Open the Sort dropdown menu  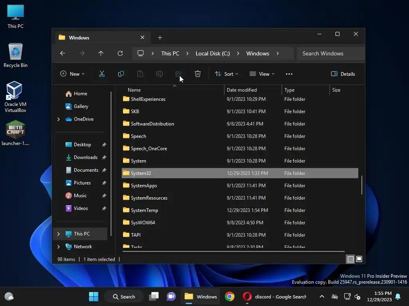click(x=226, y=74)
